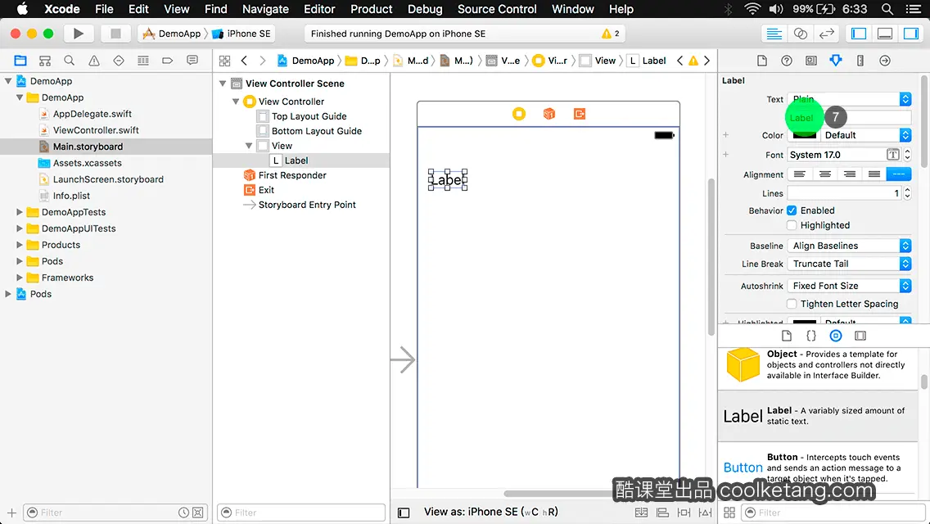Increment the Lines stepper

tap(907, 190)
